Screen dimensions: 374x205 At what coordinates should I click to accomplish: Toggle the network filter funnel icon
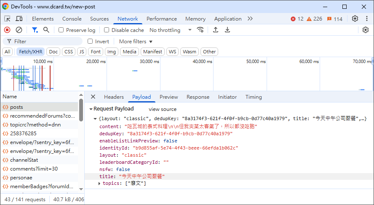[x=35, y=30]
